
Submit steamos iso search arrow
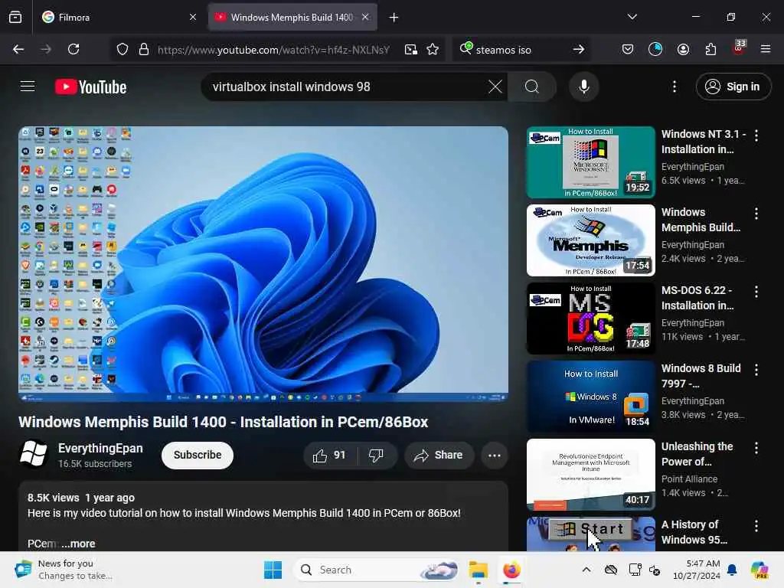579,49
